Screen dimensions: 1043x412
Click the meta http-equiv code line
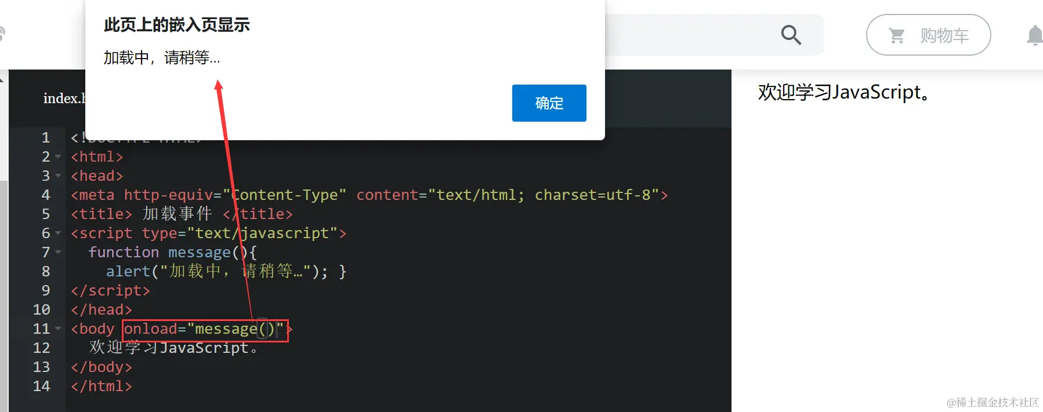(x=369, y=195)
